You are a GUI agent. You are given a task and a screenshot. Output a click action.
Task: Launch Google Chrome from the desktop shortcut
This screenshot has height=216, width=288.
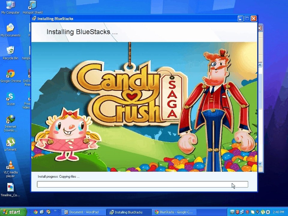click(10, 76)
